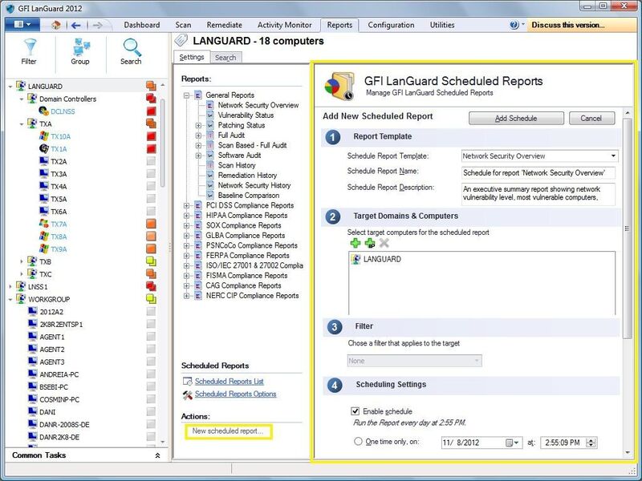Click General Reports folder icon

198,95
